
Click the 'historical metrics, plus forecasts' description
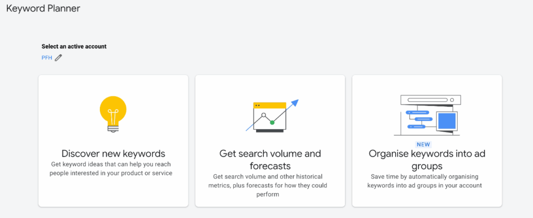(x=270, y=185)
